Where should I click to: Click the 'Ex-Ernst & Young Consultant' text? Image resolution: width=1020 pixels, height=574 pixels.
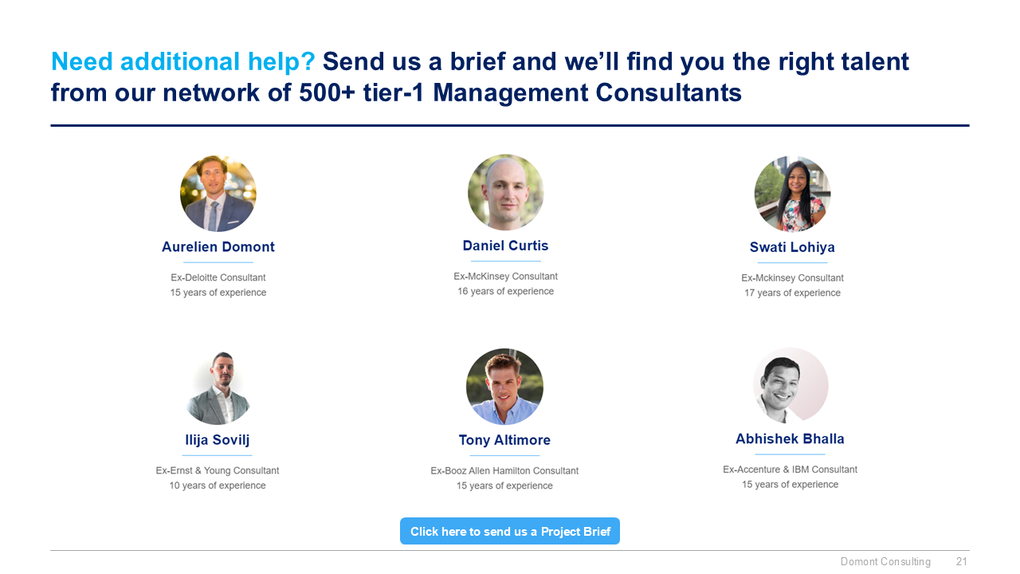point(218,471)
